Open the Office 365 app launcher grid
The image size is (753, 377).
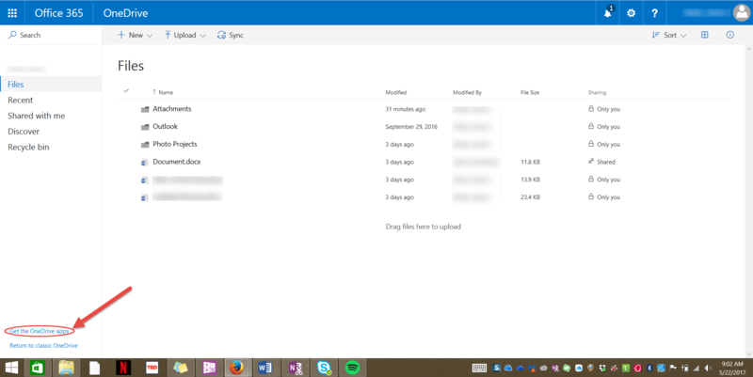point(12,13)
